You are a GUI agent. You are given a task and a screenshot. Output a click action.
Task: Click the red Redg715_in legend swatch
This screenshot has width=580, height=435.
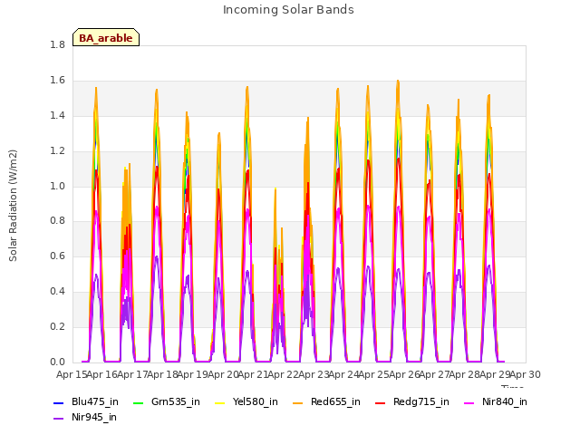point(381,402)
